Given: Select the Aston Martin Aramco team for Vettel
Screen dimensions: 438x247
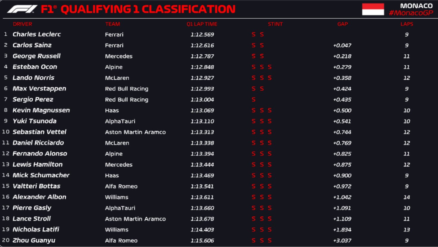Looking at the screenshot, I should click(x=135, y=132).
